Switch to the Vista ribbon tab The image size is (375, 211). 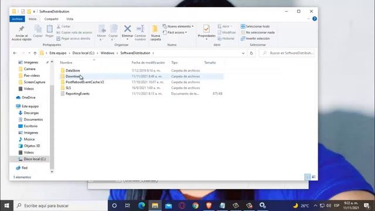[70, 19]
